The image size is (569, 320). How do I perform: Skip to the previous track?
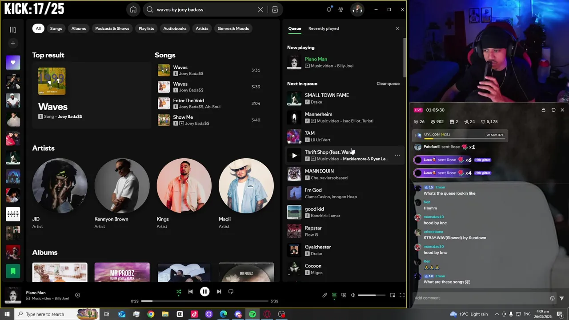pyautogui.click(x=190, y=292)
